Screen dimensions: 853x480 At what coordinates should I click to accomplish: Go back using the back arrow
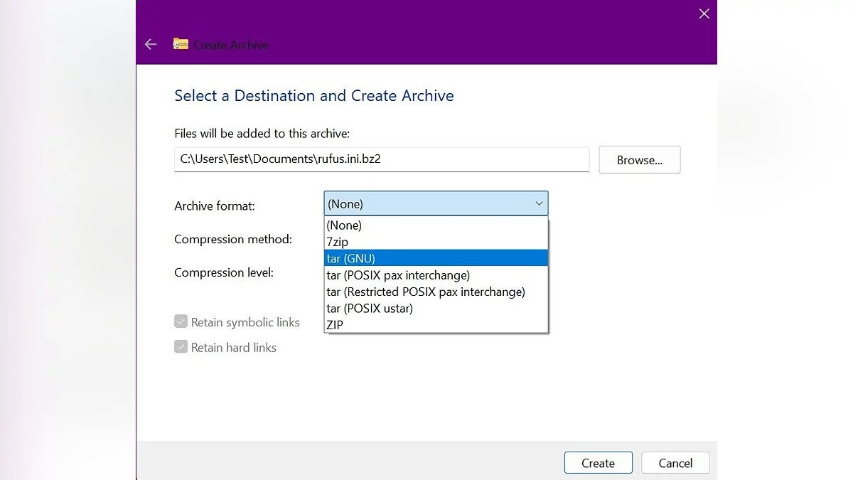[151, 44]
